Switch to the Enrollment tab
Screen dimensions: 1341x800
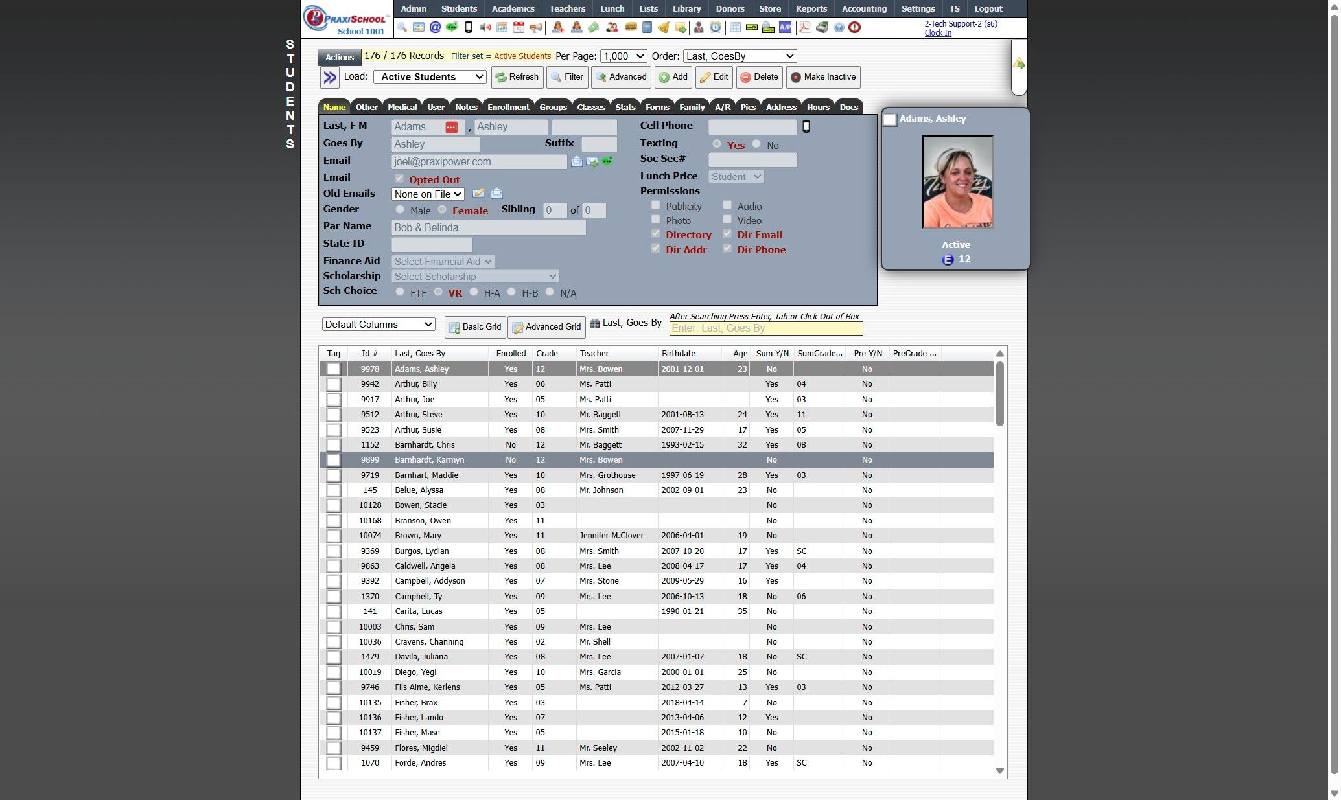pos(508,107)
